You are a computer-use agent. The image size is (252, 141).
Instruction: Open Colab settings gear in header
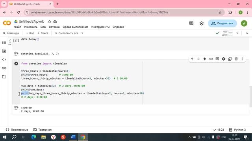(x=202, y=23)
